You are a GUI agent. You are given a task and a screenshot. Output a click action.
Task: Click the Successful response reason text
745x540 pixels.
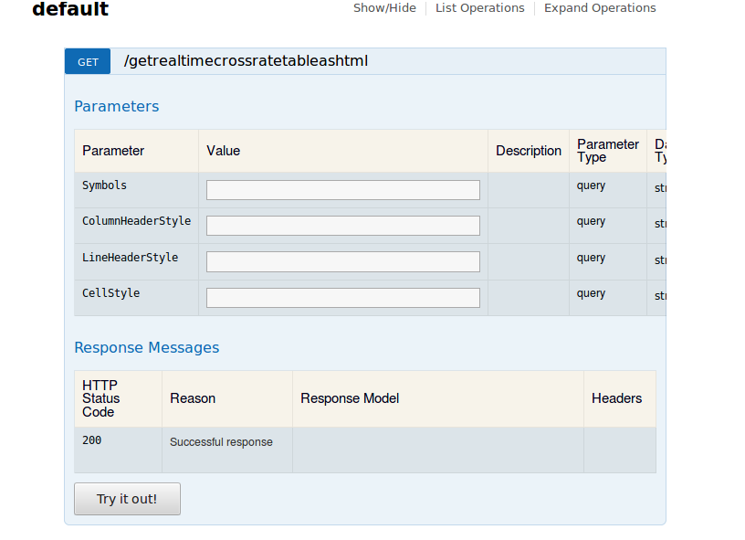(x=221, y=442)
